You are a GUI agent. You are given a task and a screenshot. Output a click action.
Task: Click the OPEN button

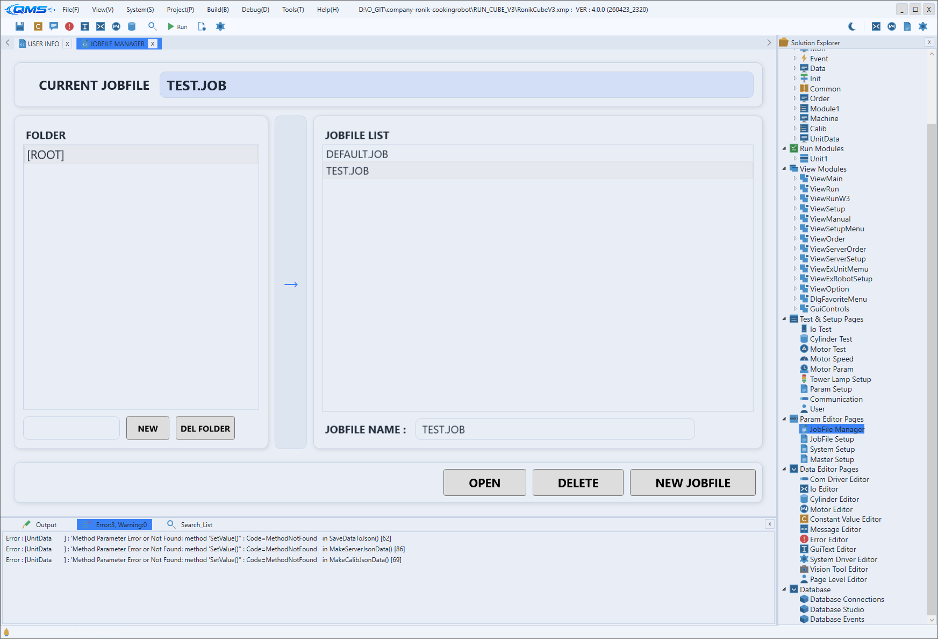[484, 482]
